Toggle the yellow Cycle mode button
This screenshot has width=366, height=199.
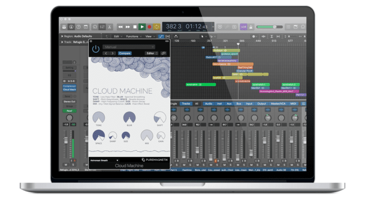[x=156, y=26]
